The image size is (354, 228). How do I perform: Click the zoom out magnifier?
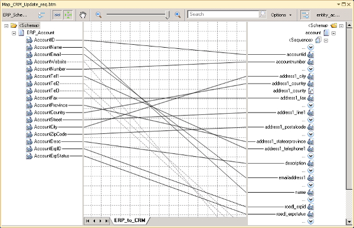click(x=99, y=15)
